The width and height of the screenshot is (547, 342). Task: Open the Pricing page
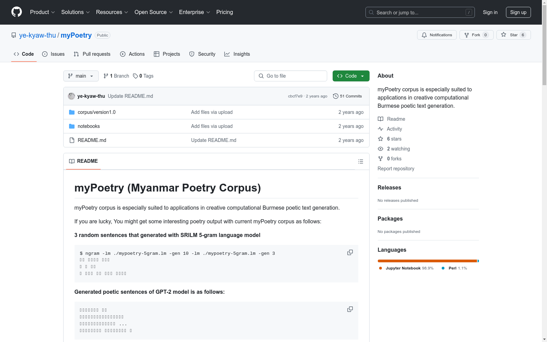tap(225, 12)
